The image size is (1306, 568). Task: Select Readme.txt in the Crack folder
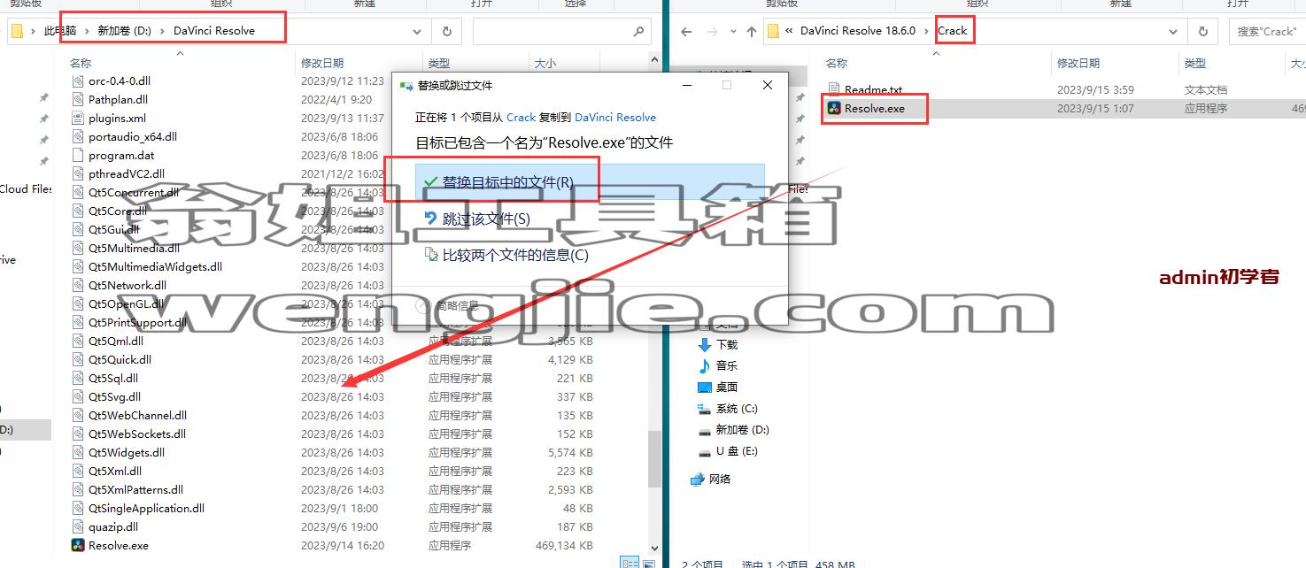(873, 90)
